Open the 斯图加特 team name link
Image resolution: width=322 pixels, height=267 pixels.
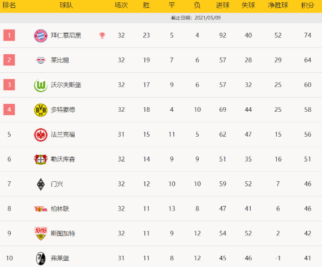click(x=63, y=234)
